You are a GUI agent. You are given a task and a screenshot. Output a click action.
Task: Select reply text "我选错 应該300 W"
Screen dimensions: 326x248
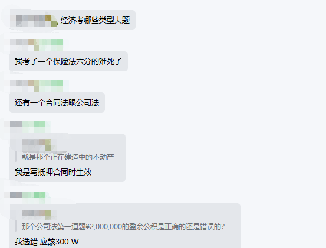[47, 242]
